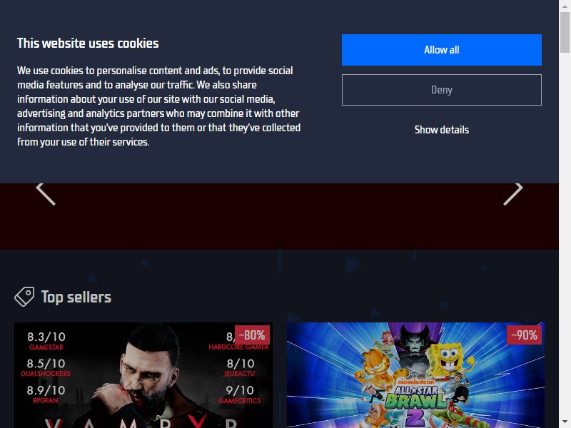Go to previous carousel slide arrow
This screenshot has height=428, width=571.
pyautogui.click(x=46, y=194)
